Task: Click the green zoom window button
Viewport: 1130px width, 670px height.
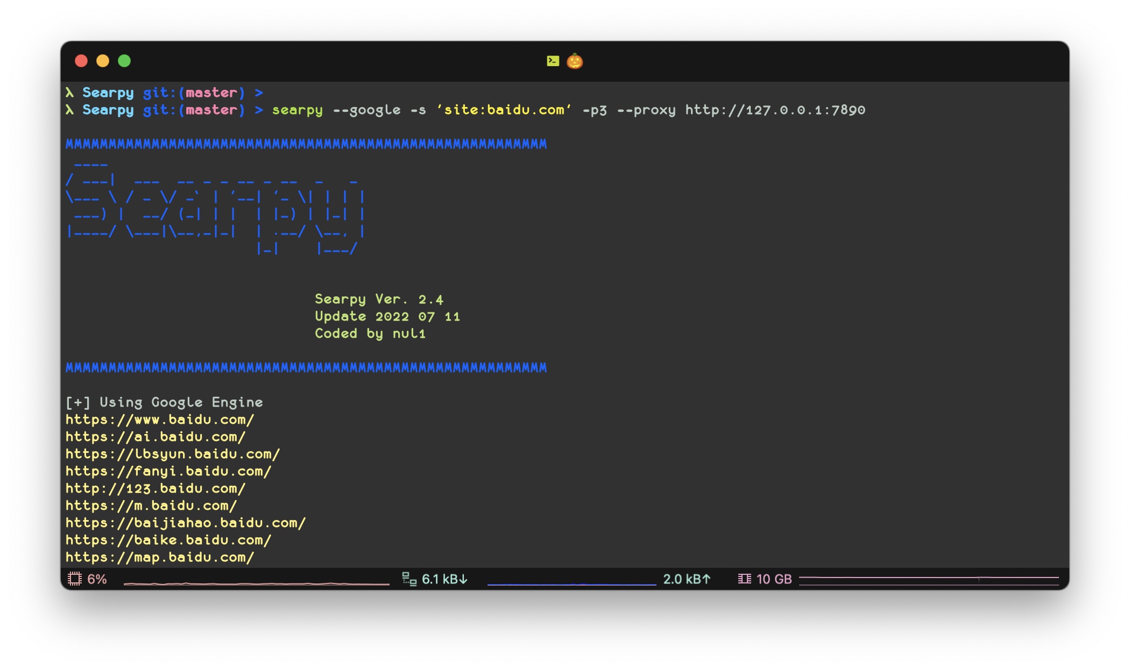Action: [124, 61]
